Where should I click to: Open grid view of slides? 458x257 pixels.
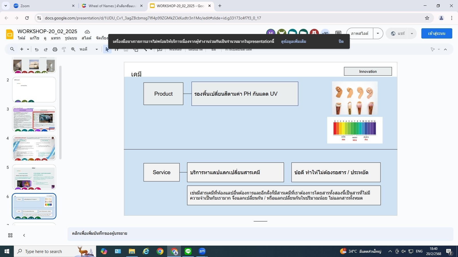tap(10, 235)
